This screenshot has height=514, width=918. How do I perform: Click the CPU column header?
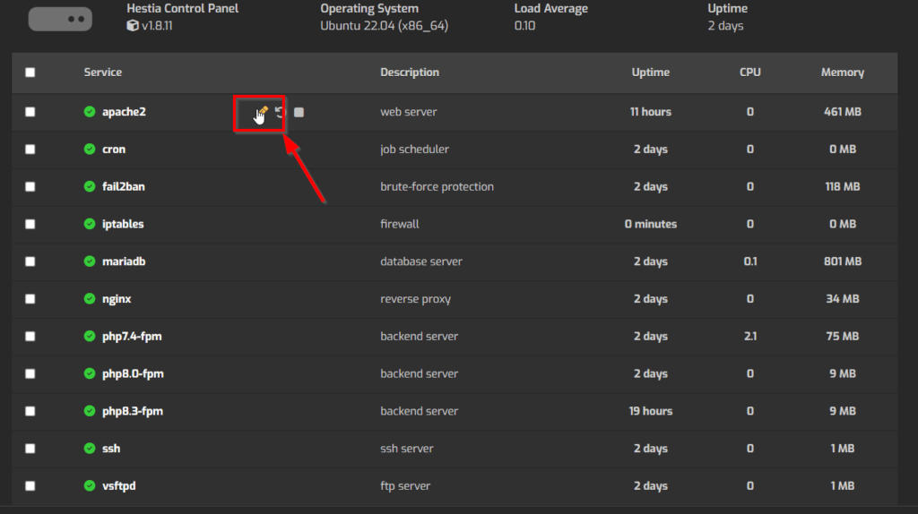750,73
